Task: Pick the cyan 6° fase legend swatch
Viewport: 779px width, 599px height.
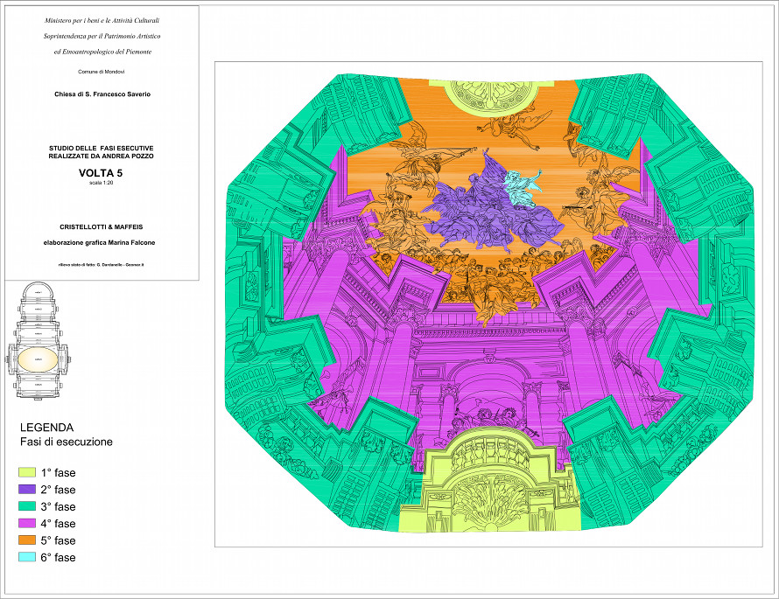Action: 27,557
